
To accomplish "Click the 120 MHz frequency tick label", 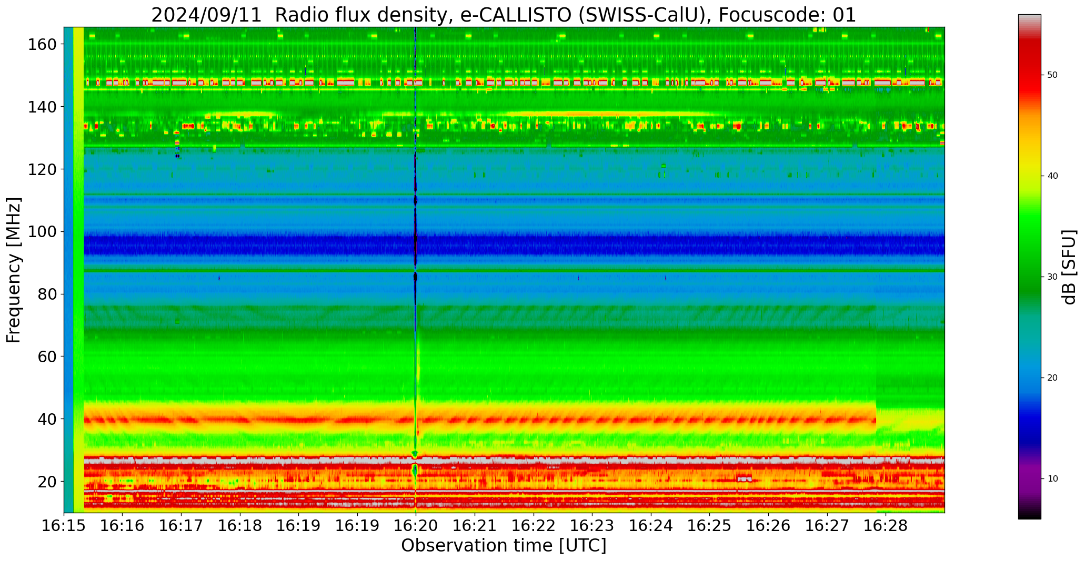I will pos(42,169).
